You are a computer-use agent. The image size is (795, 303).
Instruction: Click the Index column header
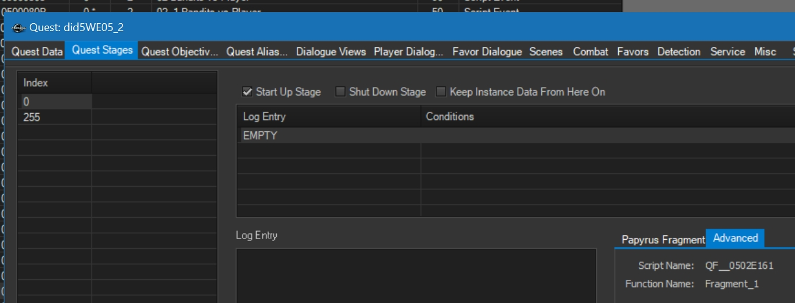55,83
